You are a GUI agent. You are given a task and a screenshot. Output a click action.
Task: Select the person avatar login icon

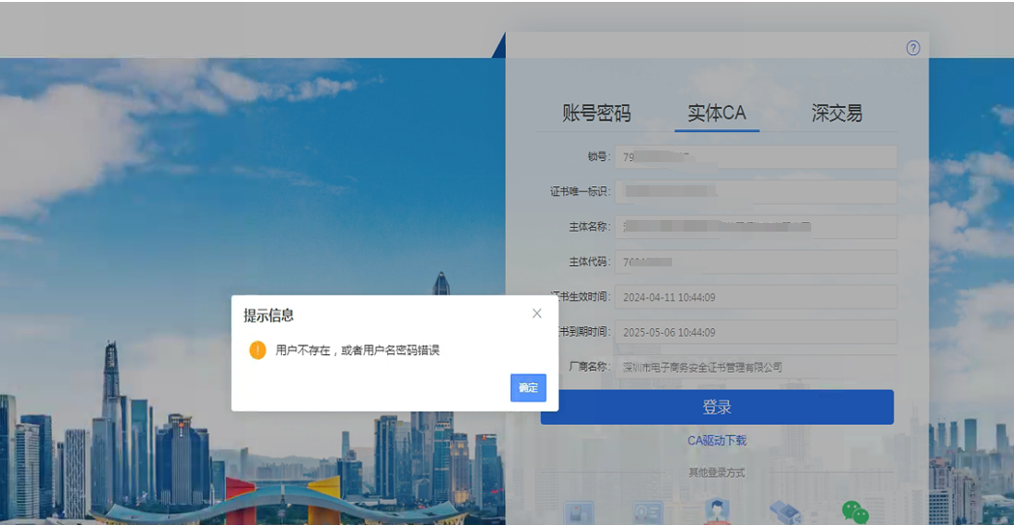click(716, 512)
